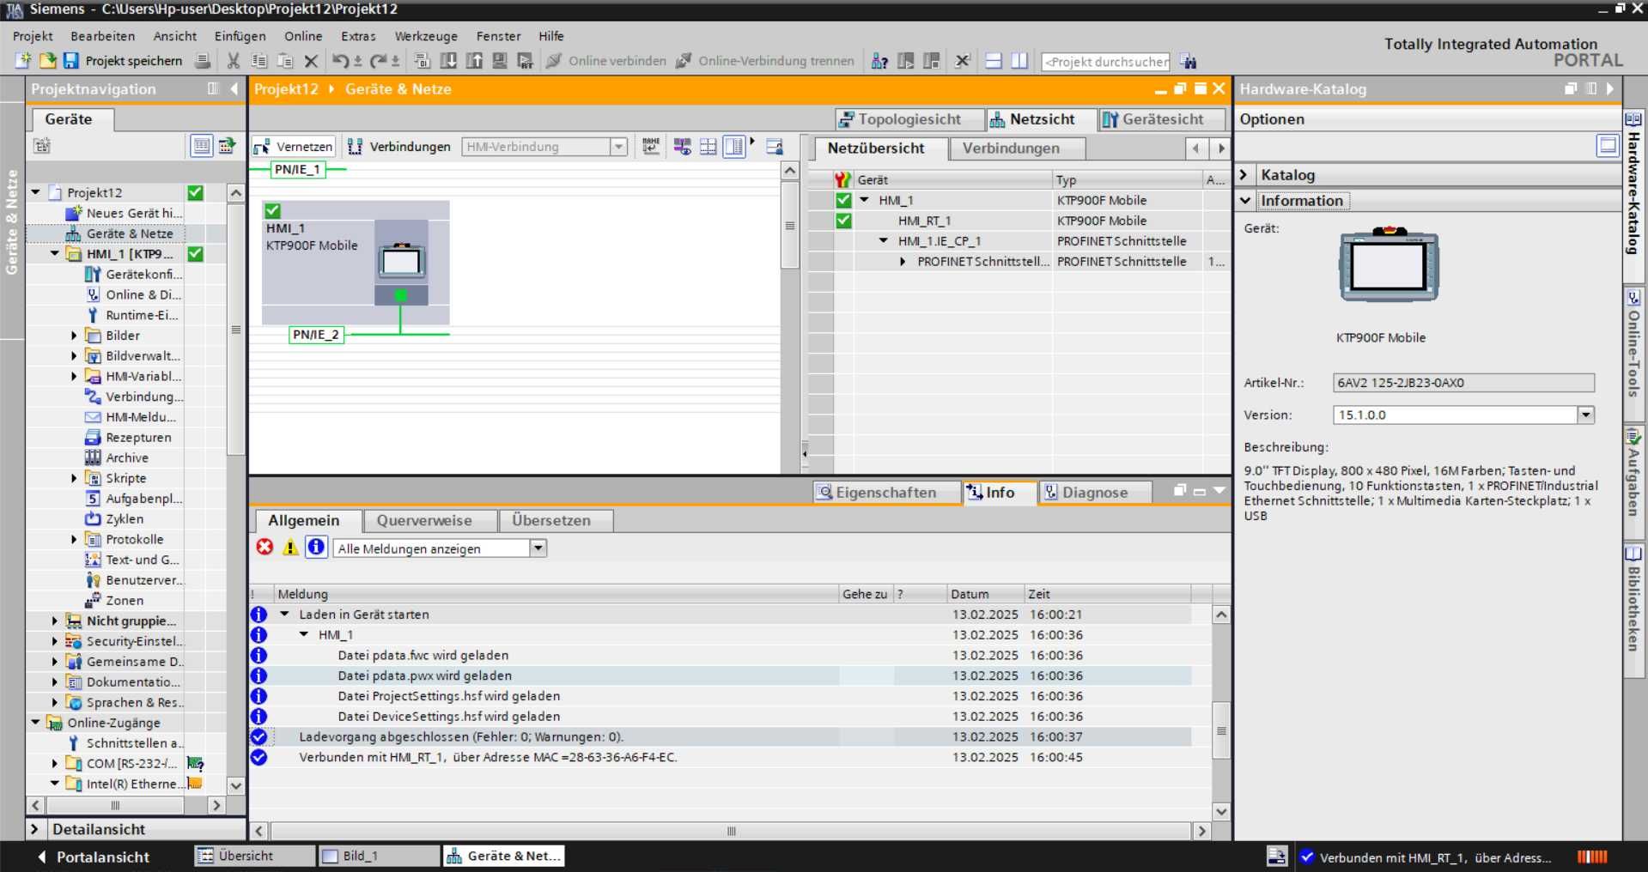Toggle green checkmark next to Projekt12
Image resolution: width=1648 pixels, height=872 pixels.
point(196,192)
